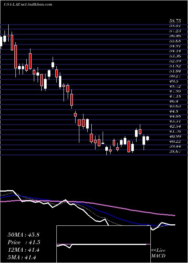The width and height of the screenshot is (188, 263).
Task: Click the 'Price : 41.5' readout
Action: (24, 242)
